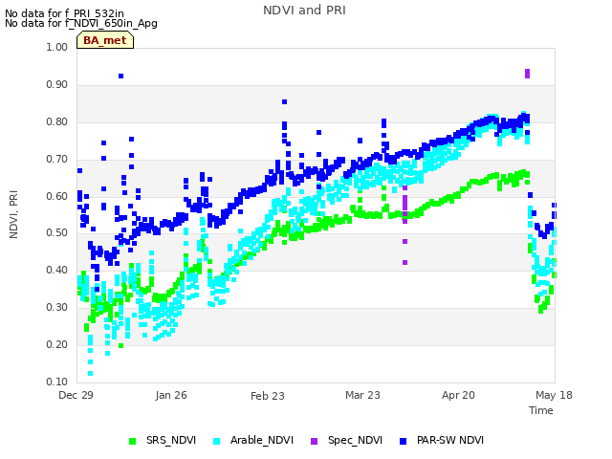Click the Feb 23 x-axis tick label
Screen dimensions: 612x459
(268, 396)
